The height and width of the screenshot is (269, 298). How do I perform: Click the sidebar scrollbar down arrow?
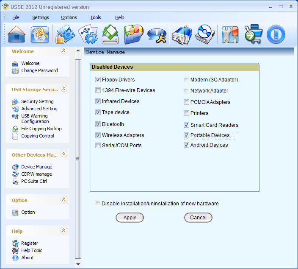[x=78, y=264]
